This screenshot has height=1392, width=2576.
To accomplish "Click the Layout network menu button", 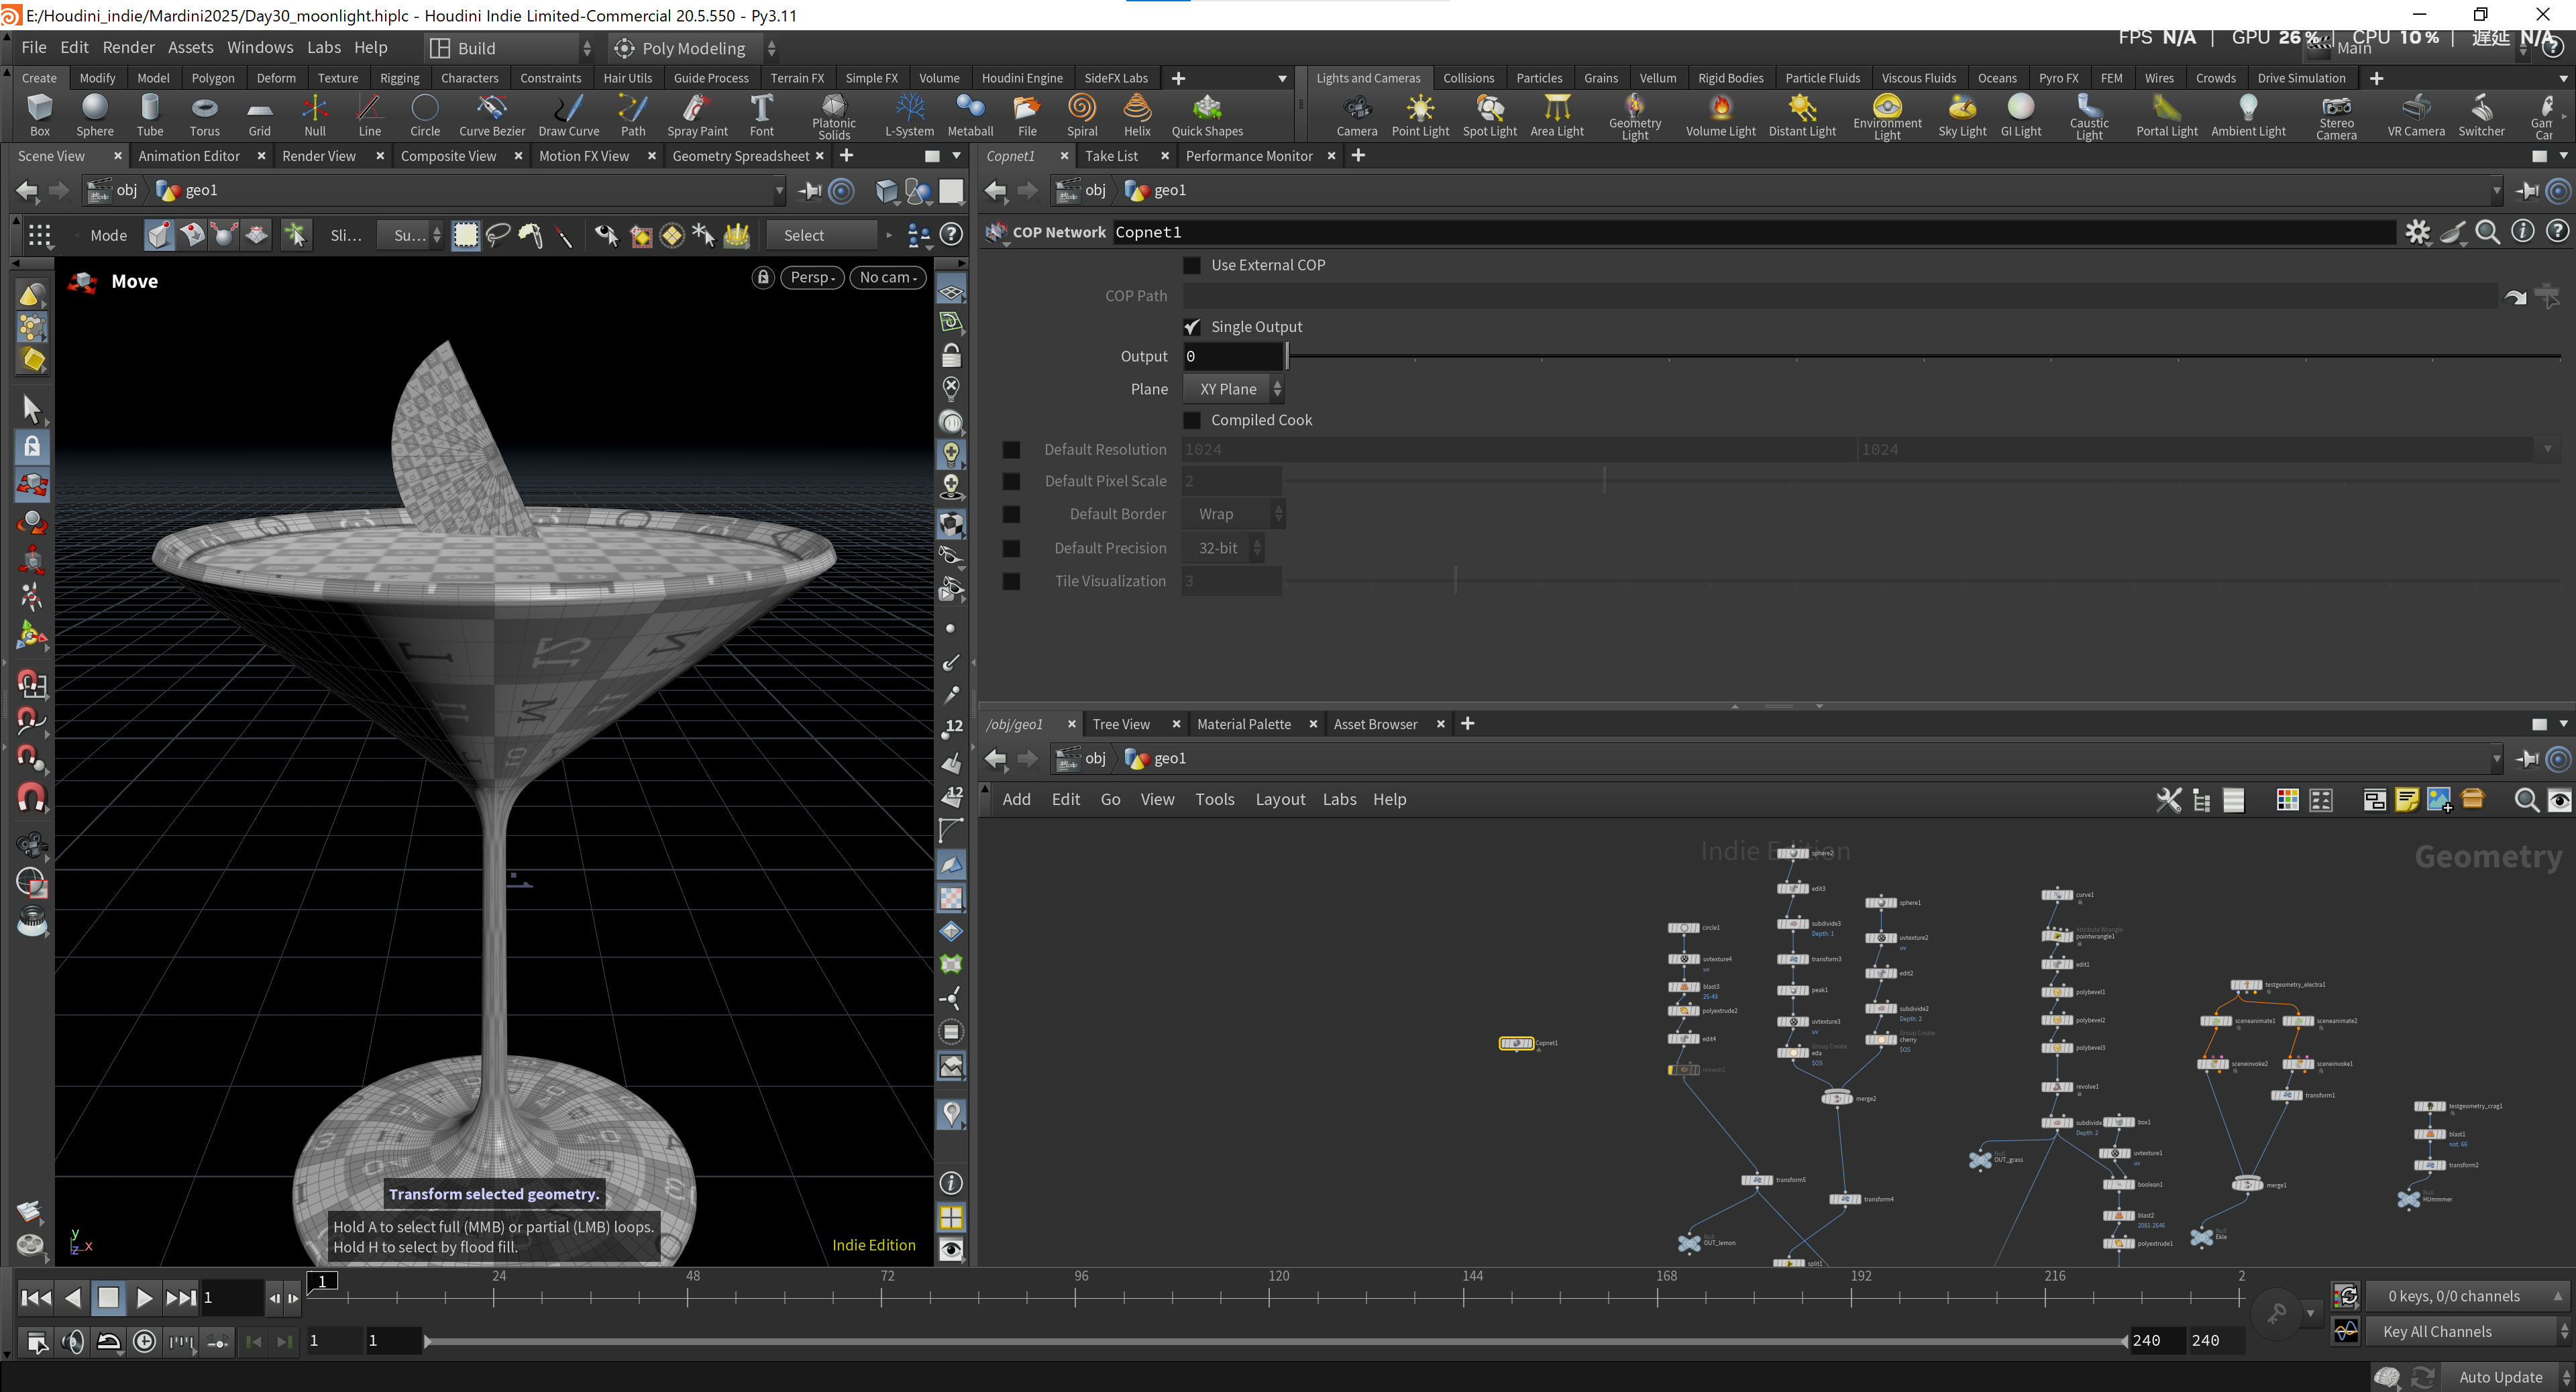I will 1280,799.
